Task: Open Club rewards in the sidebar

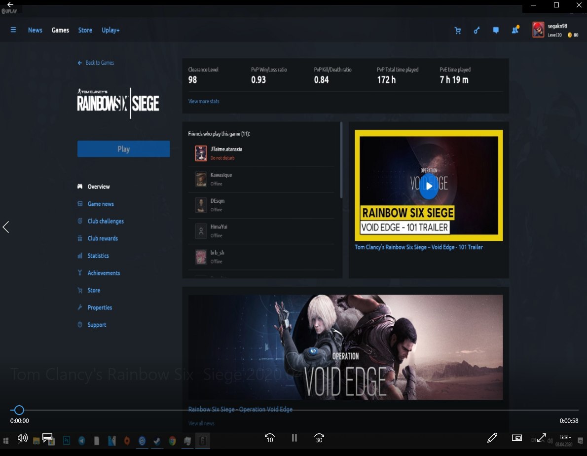Action: (x=103, y=238)
